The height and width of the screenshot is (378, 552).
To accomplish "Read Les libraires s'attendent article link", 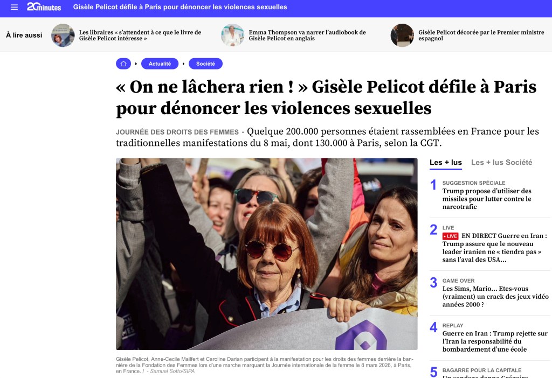I will click(140, 35).
